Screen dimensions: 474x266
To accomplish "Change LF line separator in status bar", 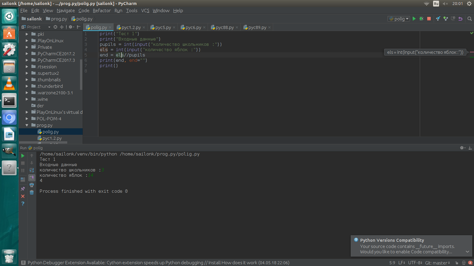I will tap(402, 263).
